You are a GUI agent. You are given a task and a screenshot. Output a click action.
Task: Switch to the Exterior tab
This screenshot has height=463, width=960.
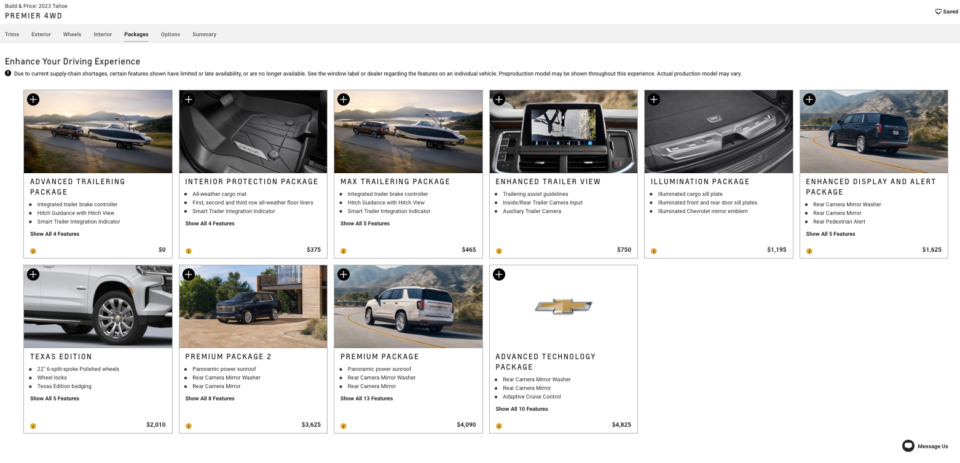[x=41, y=34]
